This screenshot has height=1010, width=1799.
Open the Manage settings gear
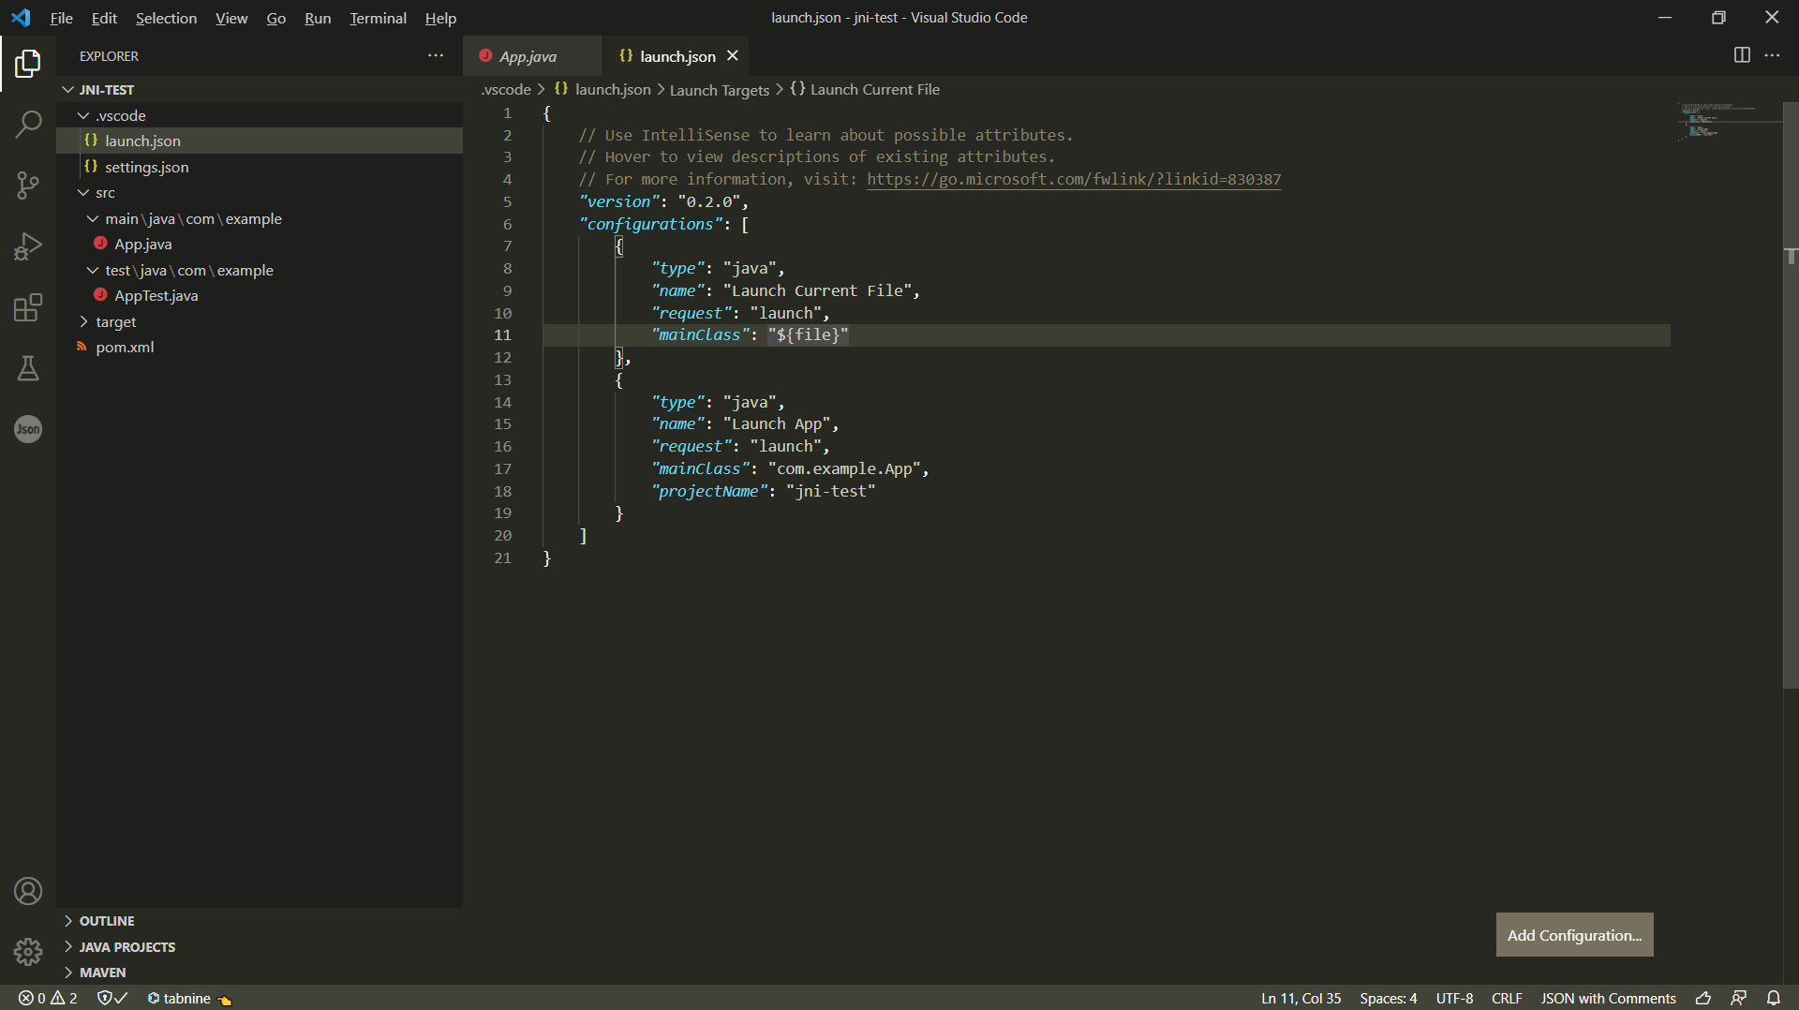[x=28, y=952]
